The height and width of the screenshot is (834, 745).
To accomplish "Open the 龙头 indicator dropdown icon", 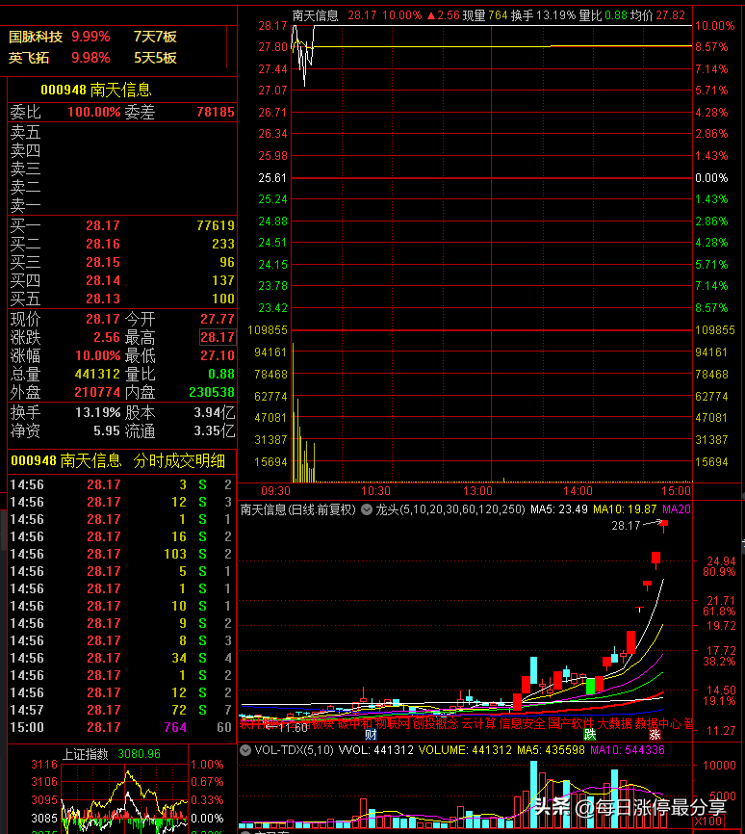I will point(367,509).
